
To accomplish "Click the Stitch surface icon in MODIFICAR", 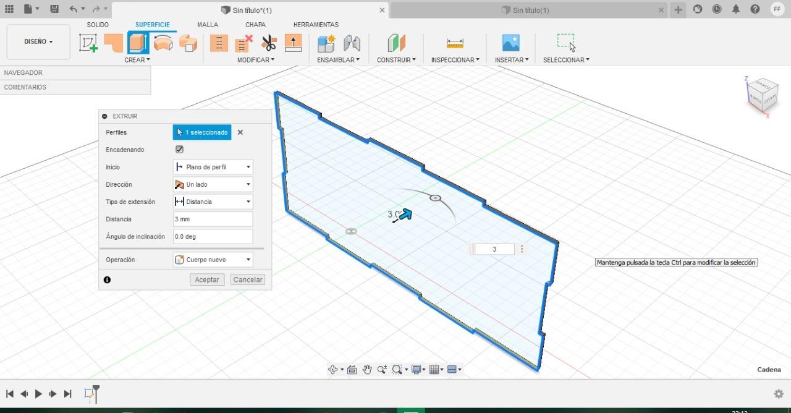I will [x=219, y=43].
